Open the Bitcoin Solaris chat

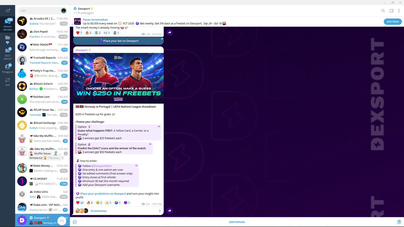coord(42,86)
